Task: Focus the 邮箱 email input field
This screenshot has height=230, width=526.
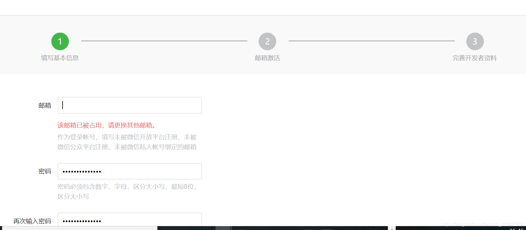Action: 130,105
